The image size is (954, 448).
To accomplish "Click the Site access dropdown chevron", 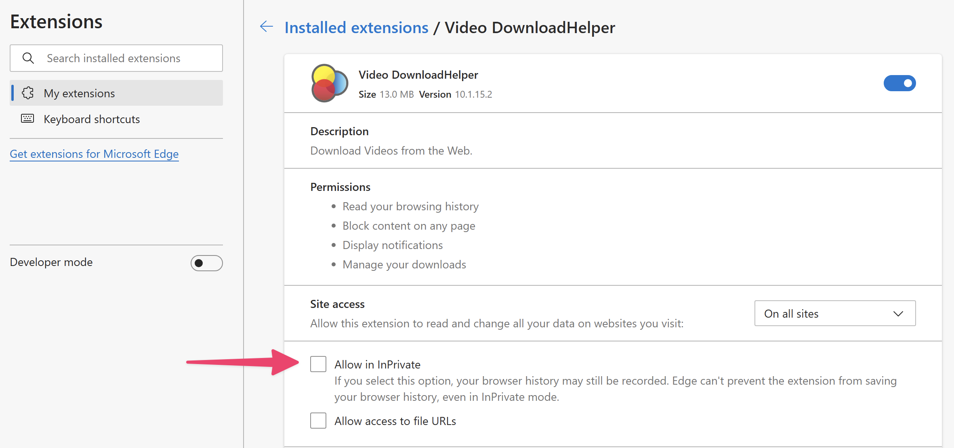I will (x=898, y=314).
